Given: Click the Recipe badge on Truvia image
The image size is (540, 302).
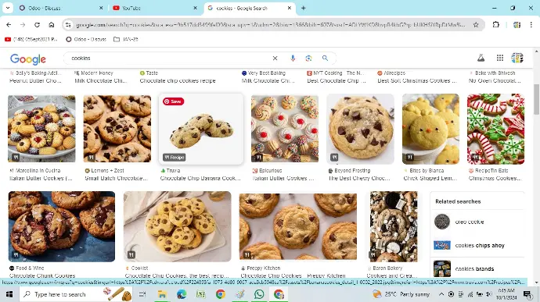Looking at the screenshot, I should pos(175,158).
